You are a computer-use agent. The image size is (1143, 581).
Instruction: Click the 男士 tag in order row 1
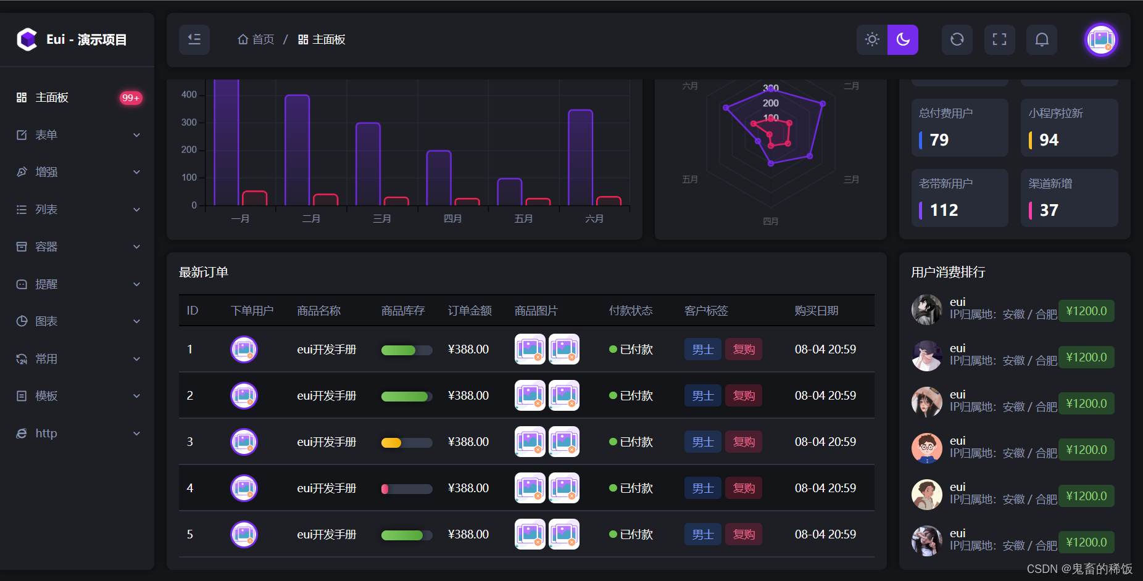(x=703, y=349)
